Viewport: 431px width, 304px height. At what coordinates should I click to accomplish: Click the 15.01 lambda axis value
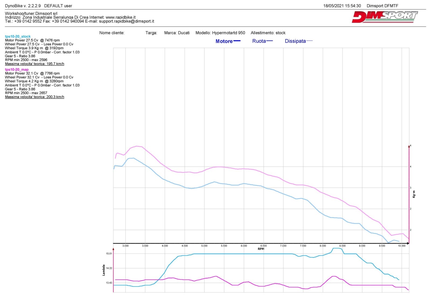click(x=109, y=253)
